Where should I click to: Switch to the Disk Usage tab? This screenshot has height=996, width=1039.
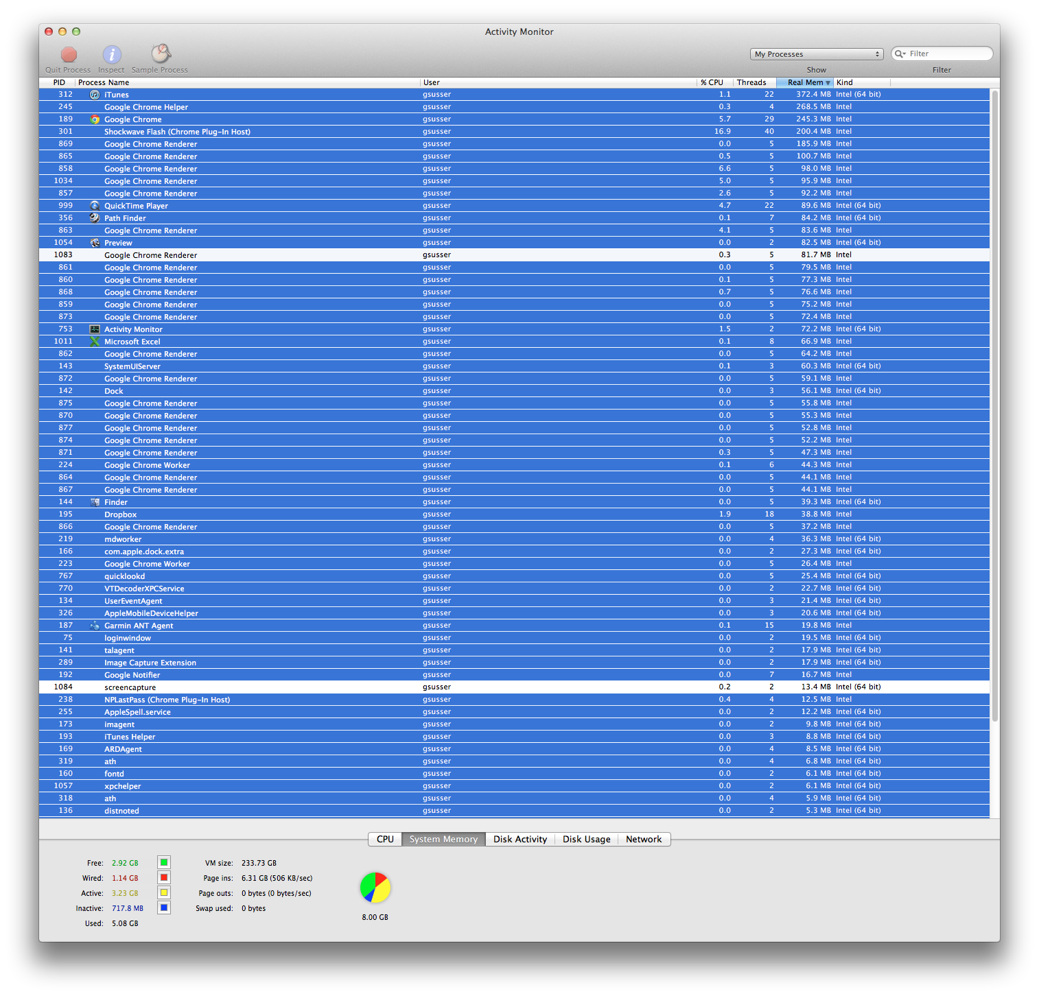[x=586, y=839]
